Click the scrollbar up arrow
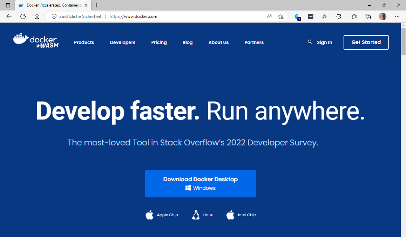This screenshot has height=237, width=406. [x=403, y=25]
